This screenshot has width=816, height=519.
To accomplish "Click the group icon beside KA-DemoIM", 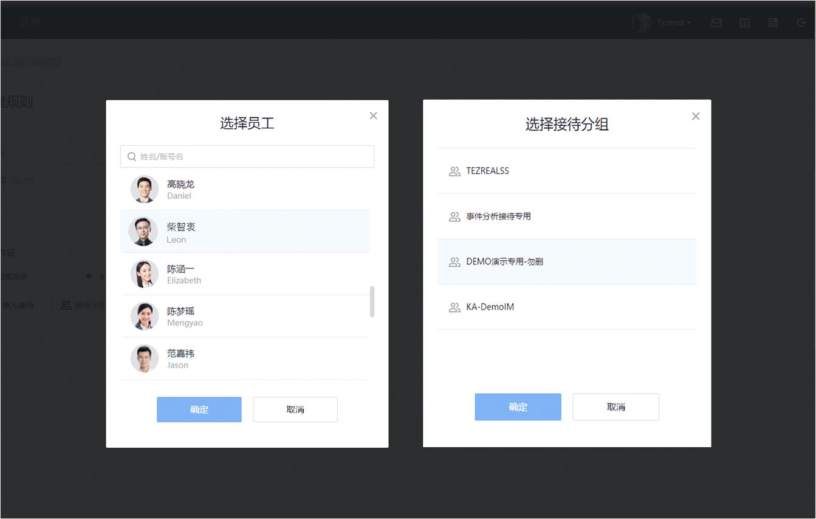I will click(454, 307).
